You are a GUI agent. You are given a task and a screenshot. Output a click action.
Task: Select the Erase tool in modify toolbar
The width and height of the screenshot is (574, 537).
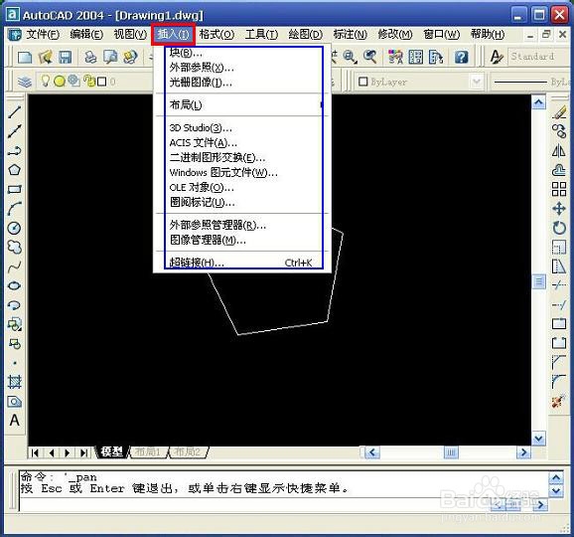[559, 111]
